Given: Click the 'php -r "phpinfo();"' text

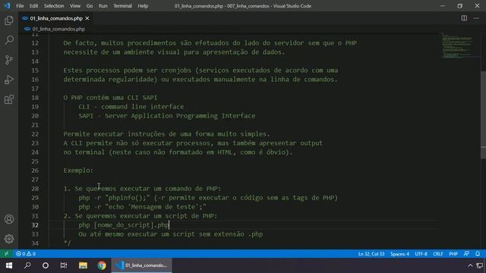Looking at the screenshot, I should click(x=114, y=197).
